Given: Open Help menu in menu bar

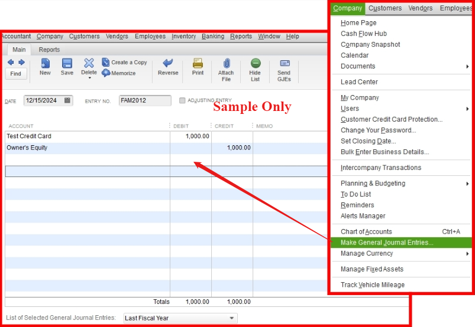Looking at the screenshot, I should [292, 36].
